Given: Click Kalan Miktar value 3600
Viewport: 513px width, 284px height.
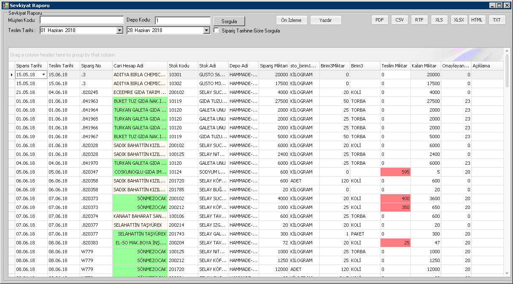Looking at the screenshot, I should (x=426, y=198).
